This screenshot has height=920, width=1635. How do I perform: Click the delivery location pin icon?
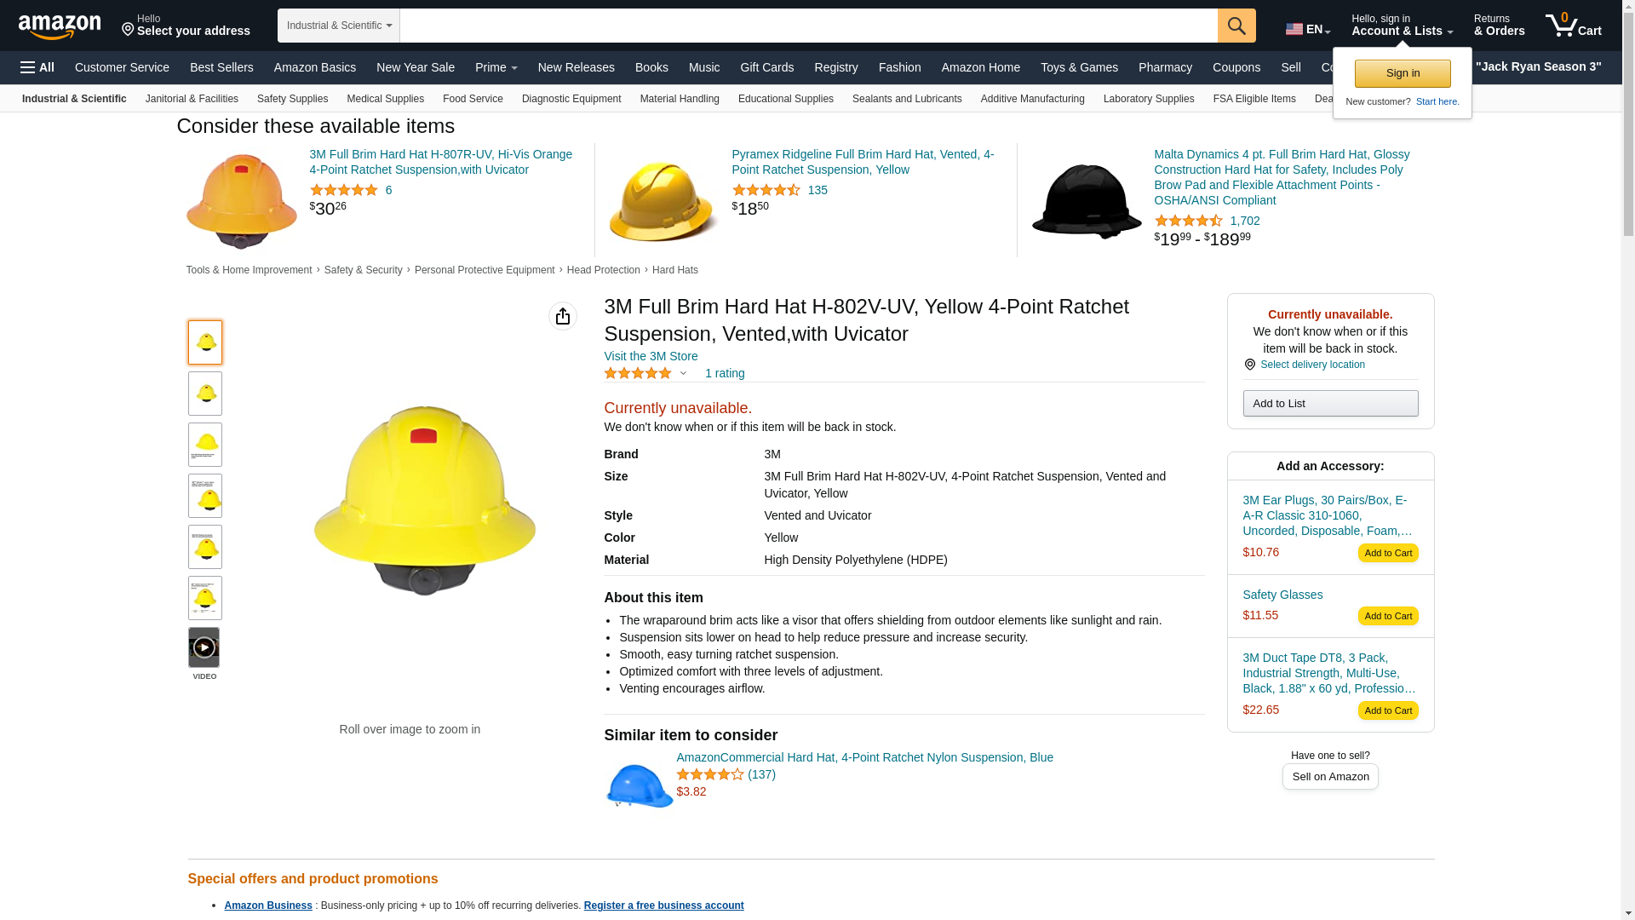coord(1249,365)
